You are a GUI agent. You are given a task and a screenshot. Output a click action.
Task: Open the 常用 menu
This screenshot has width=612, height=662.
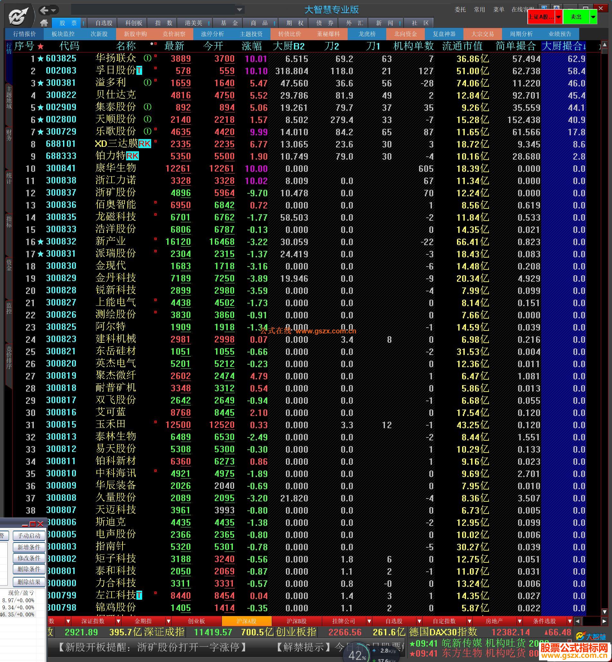479,10
